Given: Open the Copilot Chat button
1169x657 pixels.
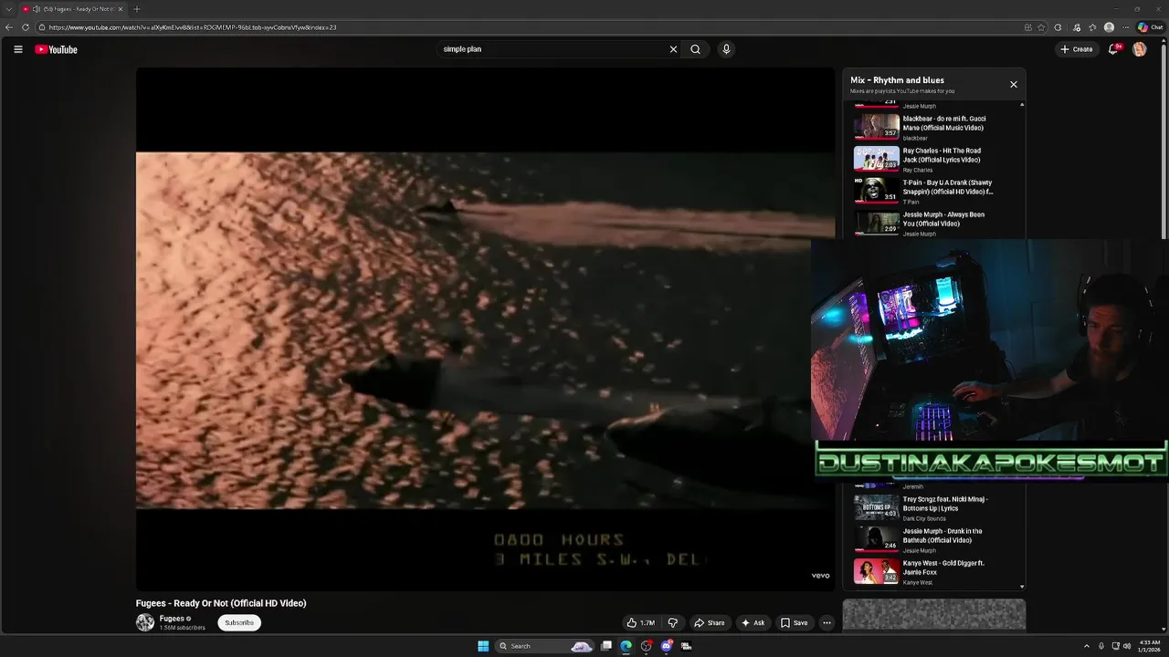Looking at the screenshot, I should pyautogui.click(x=1150, y=27).
